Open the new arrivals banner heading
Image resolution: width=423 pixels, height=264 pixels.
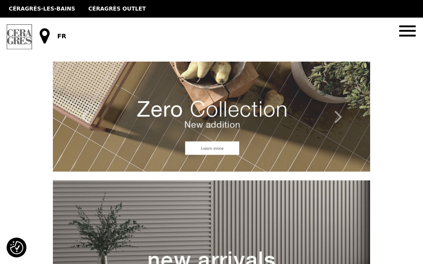coord(211,258)
